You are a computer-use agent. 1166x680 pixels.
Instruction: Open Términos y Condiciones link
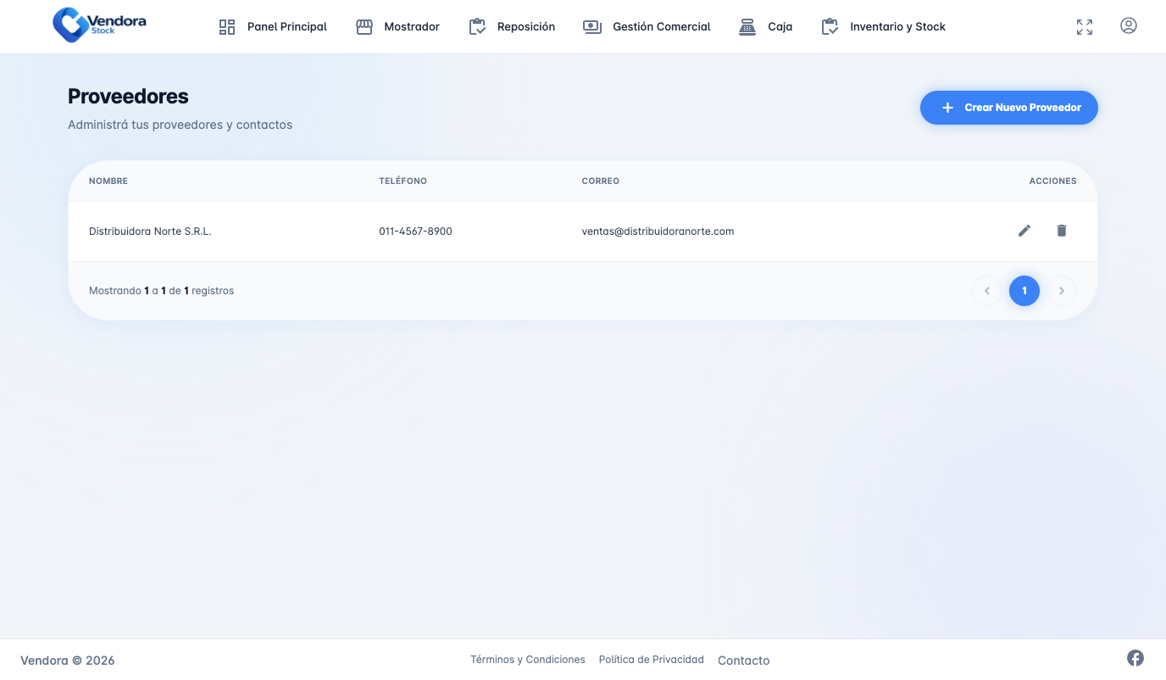(528, 660)
